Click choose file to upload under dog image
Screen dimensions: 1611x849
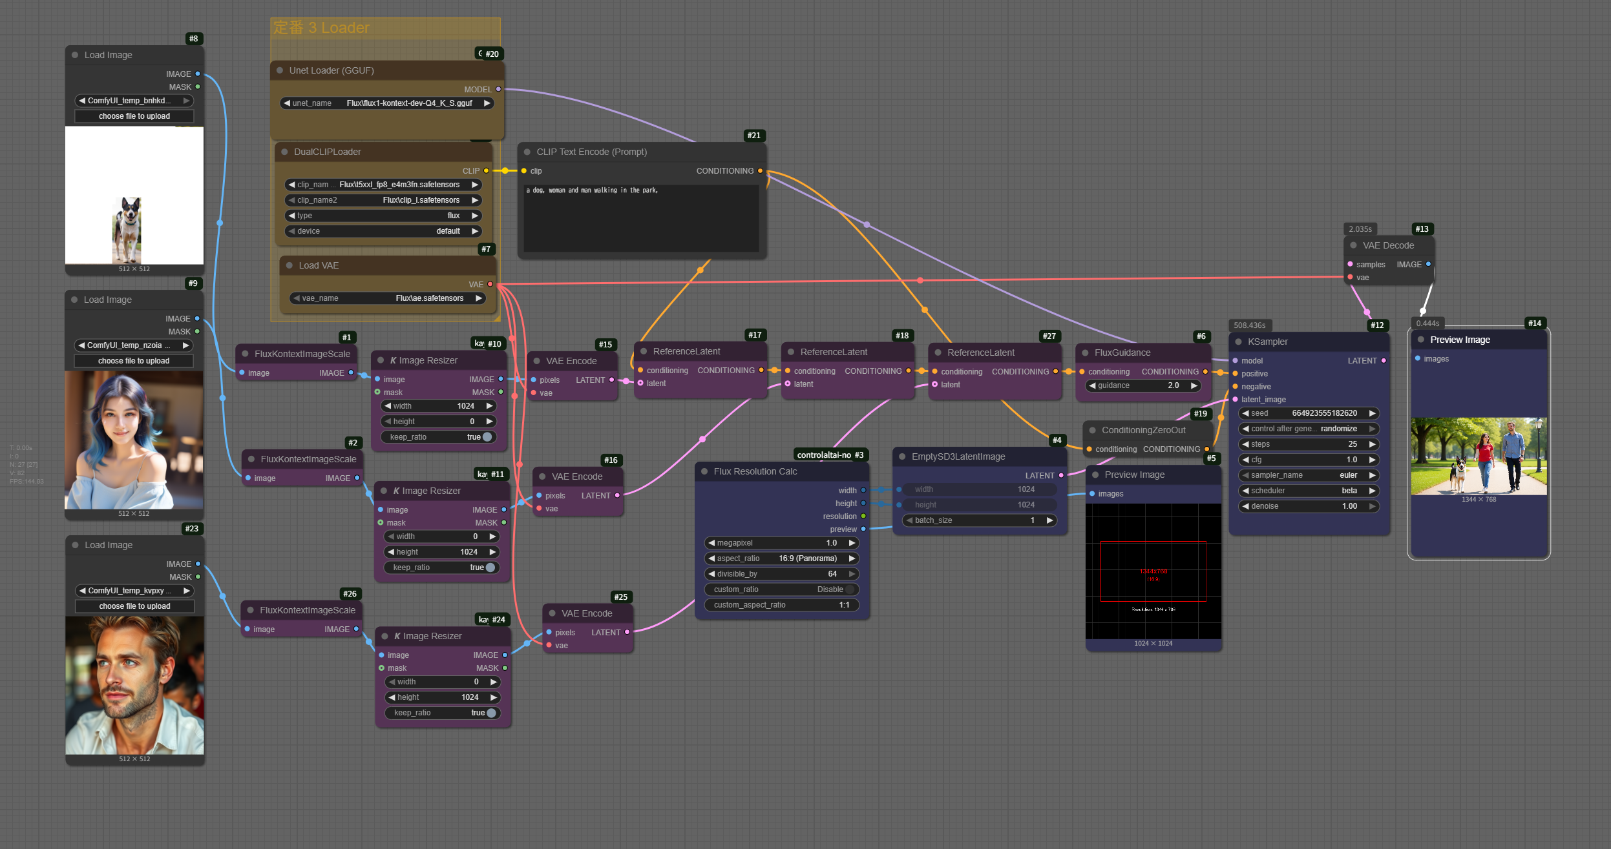[134, 116]
